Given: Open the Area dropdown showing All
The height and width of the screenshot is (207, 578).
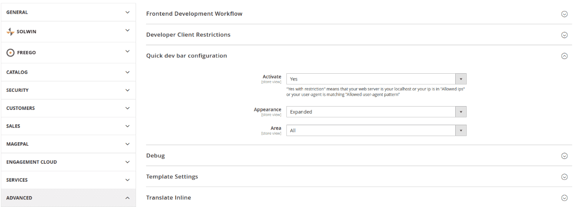Looking at the screenshot, I should (376, 130).
